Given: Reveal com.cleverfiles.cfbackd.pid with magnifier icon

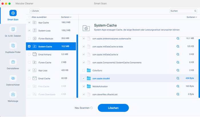Looking at the screenshot, I should tap(178, 94).
